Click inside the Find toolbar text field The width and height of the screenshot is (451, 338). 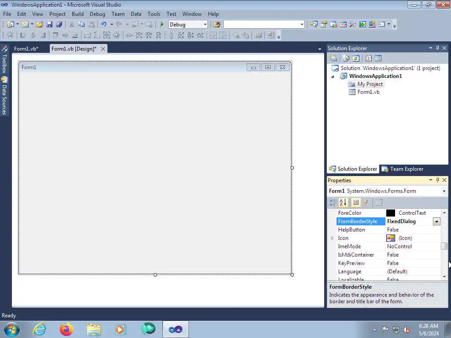262,25
